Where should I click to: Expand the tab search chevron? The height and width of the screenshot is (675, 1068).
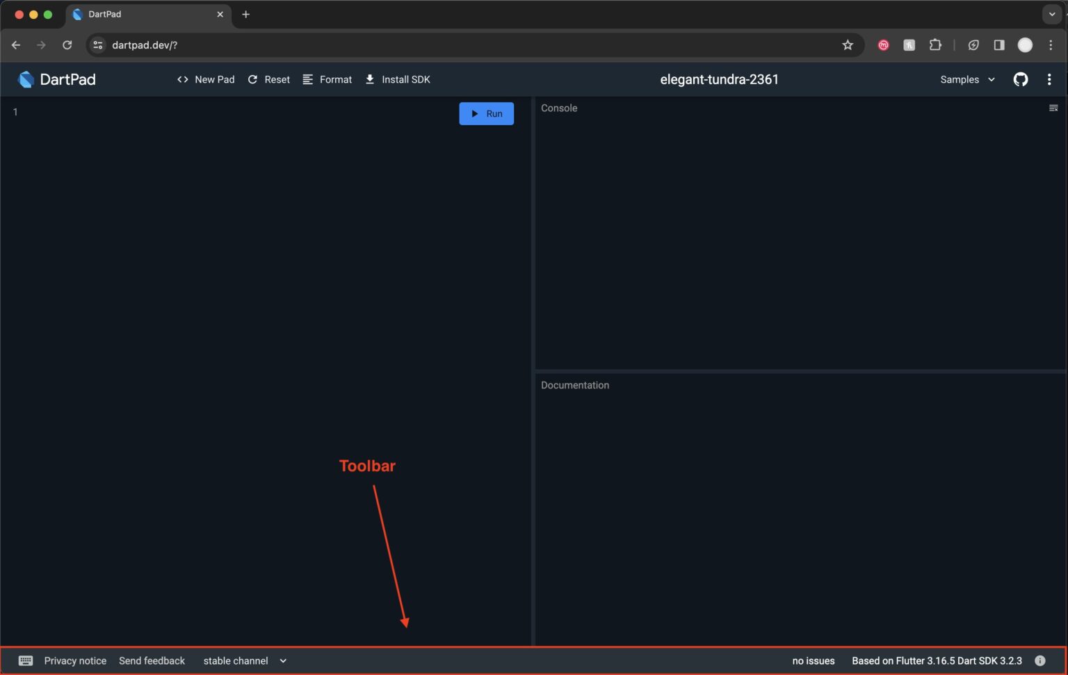coord(1051,14)
